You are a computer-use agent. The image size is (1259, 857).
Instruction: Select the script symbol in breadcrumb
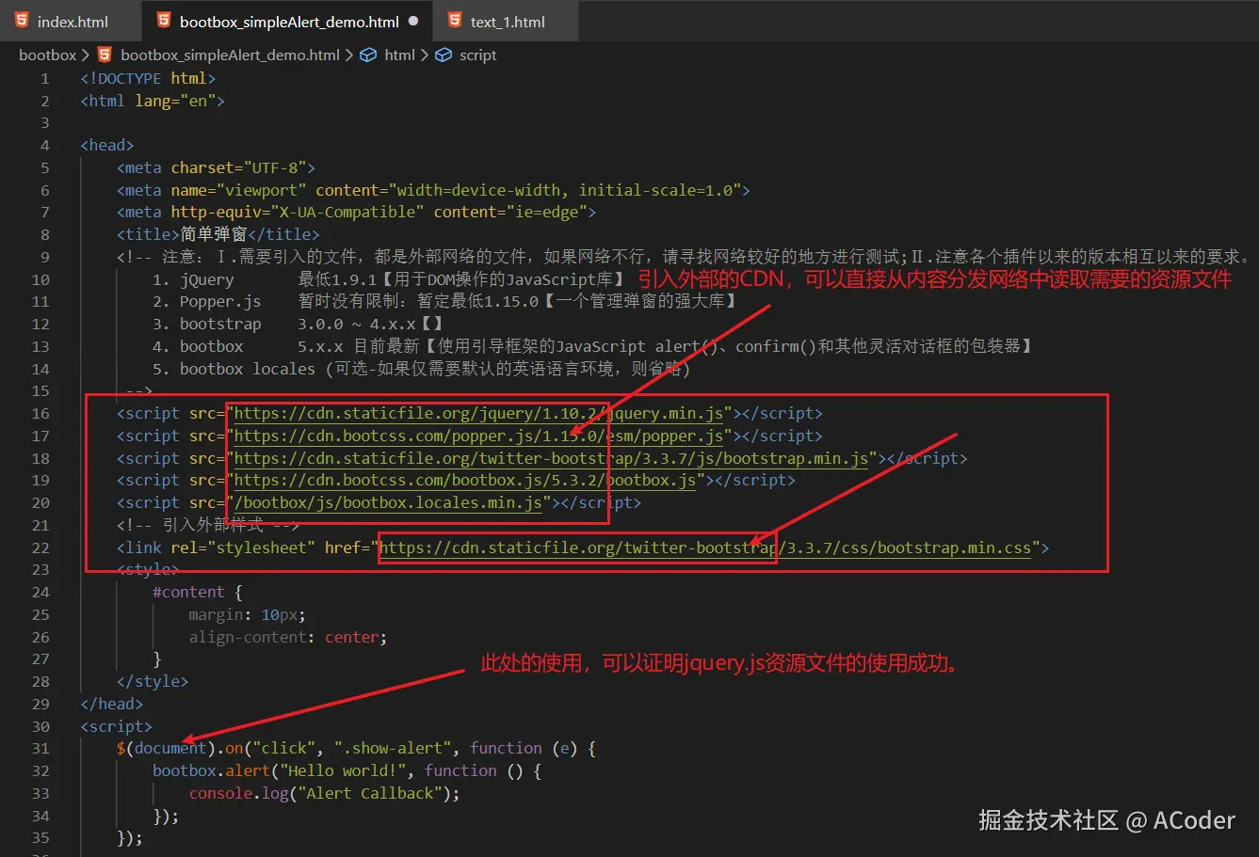(477, 55)
